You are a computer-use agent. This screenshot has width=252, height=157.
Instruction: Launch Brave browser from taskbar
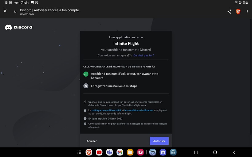pyautogui.click(x=89, y=152)
